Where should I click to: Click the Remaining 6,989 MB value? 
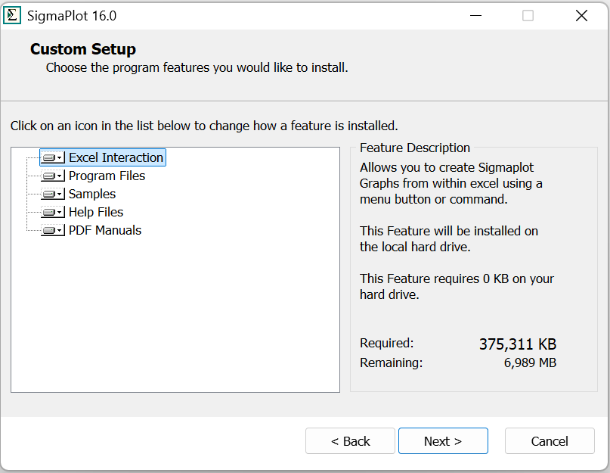pos(530,363)
